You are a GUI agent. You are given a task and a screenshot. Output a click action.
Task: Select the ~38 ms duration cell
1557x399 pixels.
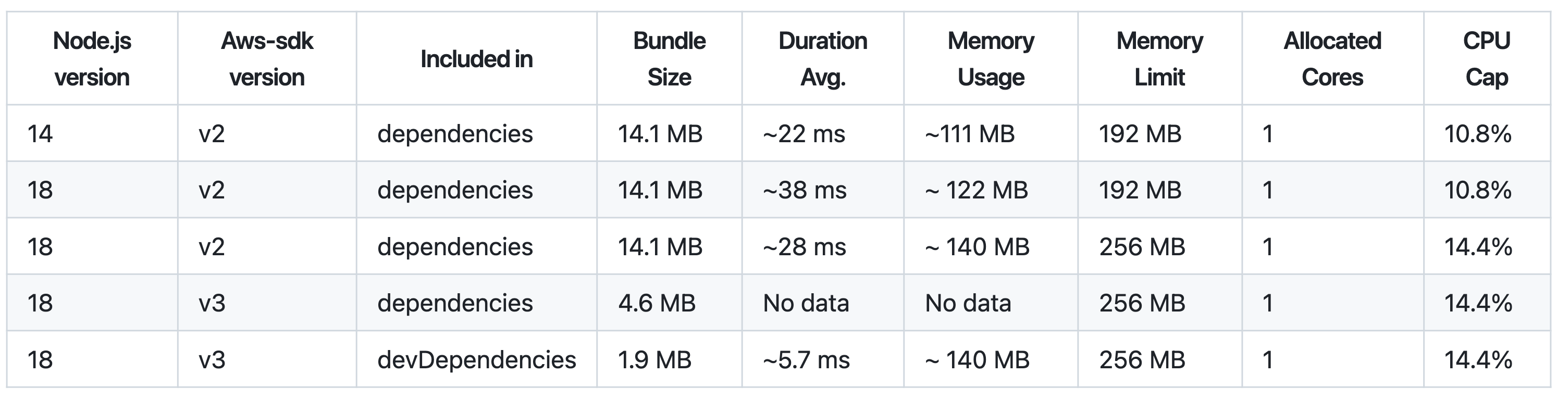(x=823, y=190)
